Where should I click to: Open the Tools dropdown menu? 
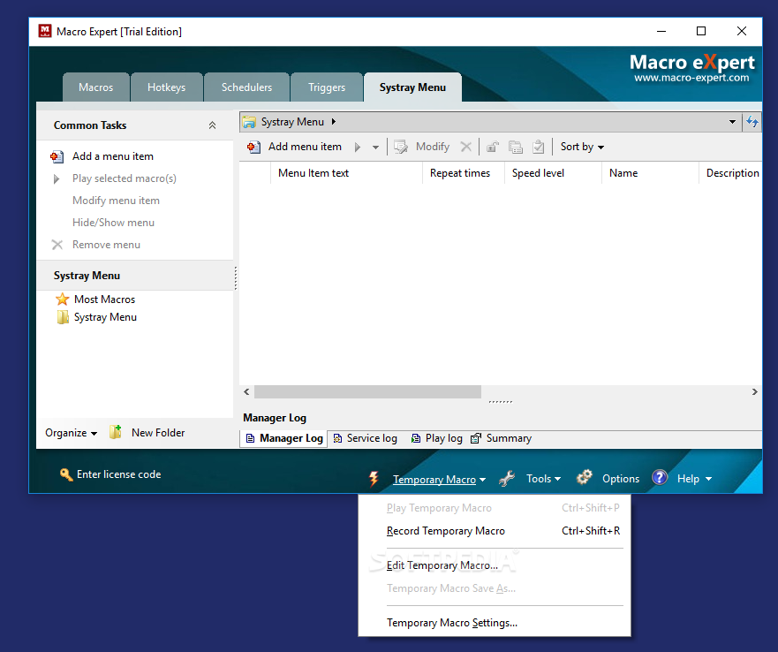[543, 479]
